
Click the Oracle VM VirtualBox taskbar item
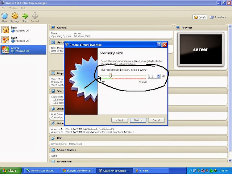coord(114,171)
